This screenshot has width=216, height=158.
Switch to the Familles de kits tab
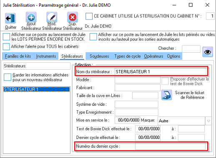(x=18, y=56)
